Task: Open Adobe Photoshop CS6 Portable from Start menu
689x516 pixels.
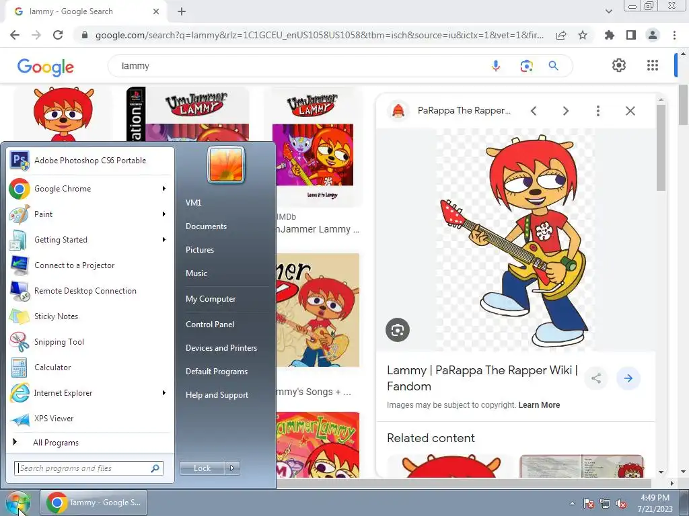Action: point(90,161)
